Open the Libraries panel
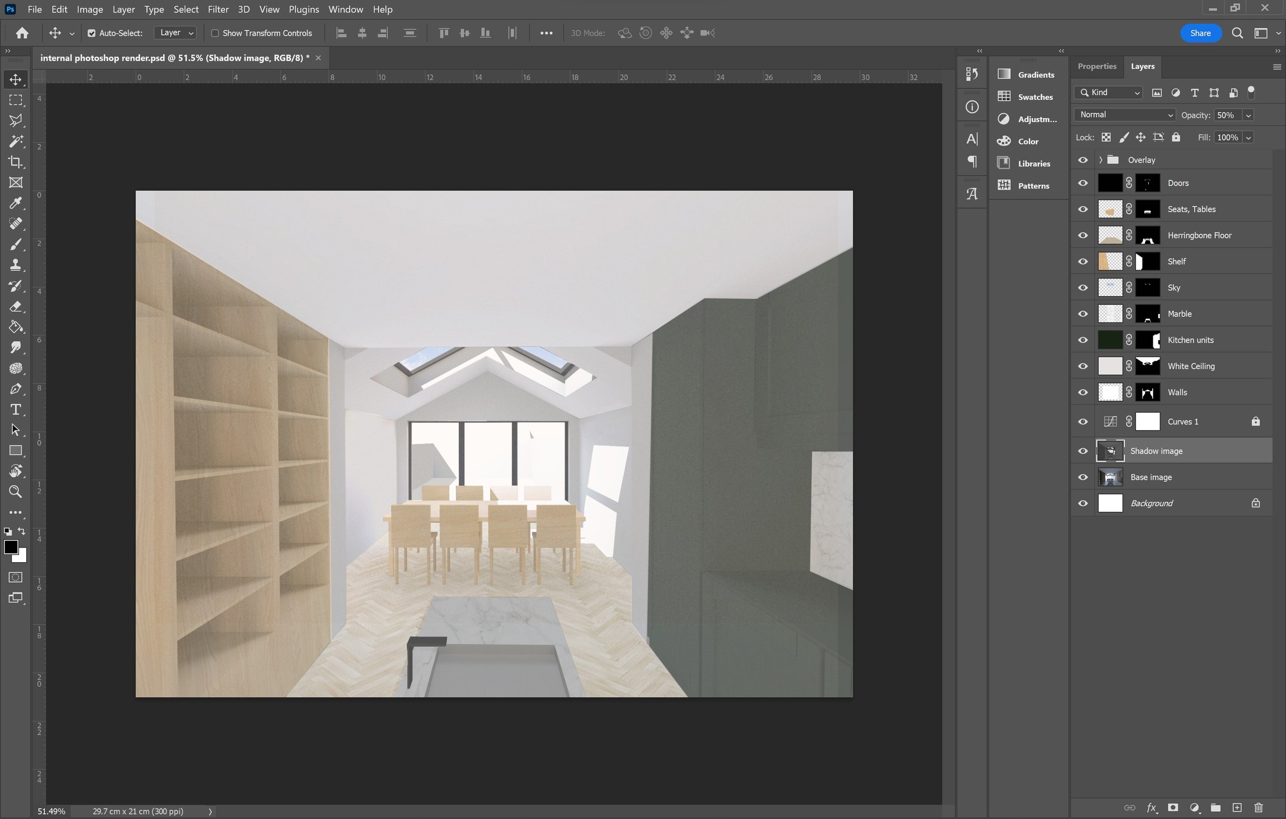Viewport: 1286px width, 819px height. (x=1028, y=164)
